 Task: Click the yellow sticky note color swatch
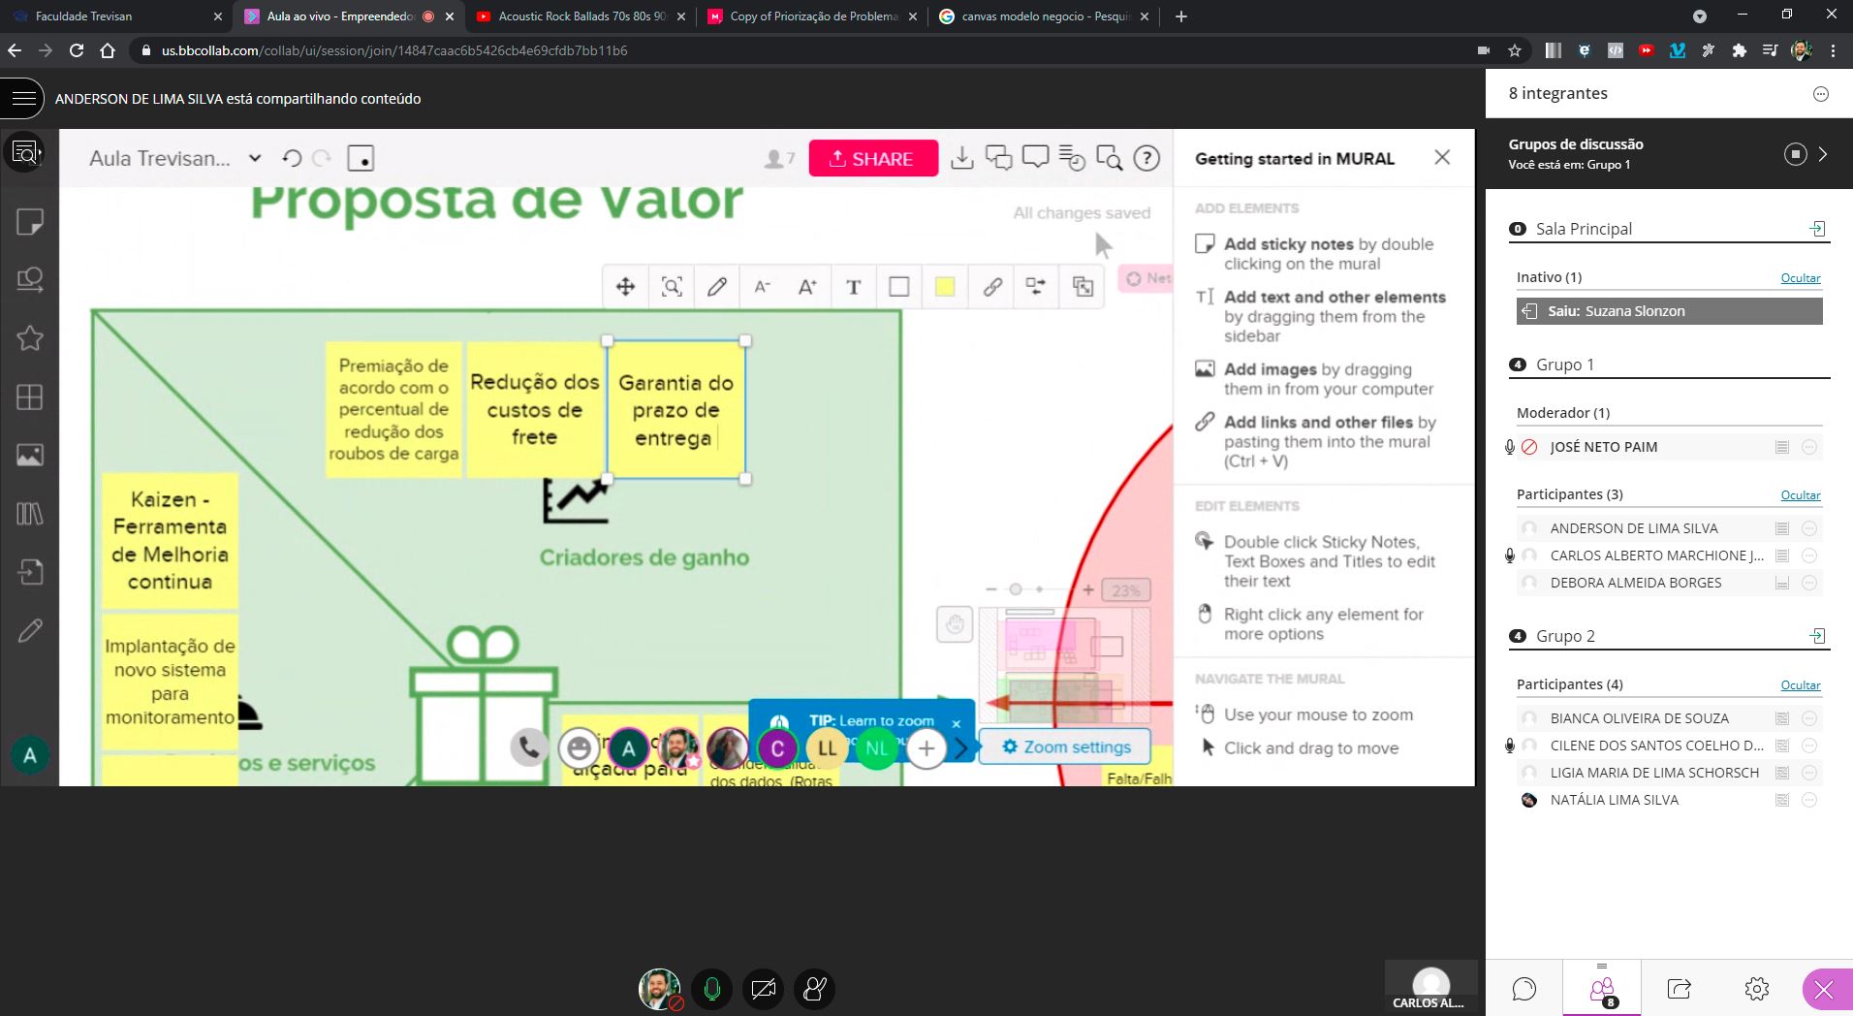(x=945, y=287)
